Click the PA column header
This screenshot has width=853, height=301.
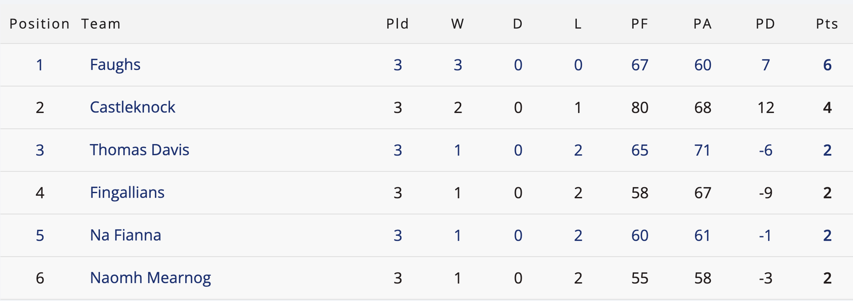click(x=702, y=24)
